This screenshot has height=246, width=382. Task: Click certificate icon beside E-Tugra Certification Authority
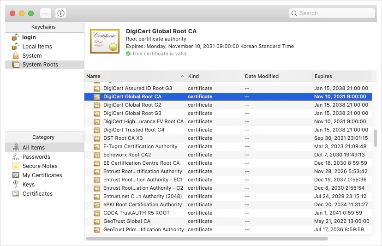(x=97, y=146)
